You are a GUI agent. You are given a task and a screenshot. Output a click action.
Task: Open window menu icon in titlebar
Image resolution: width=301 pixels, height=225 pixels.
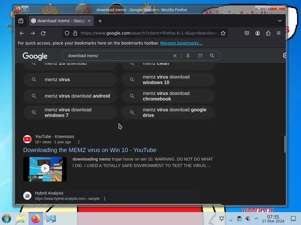(18, 8)
